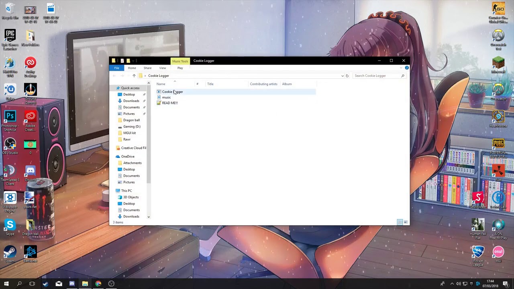This screenshot has width=514, height=289.
Task: Open Windows Start menu
Action: pos(6,284)
